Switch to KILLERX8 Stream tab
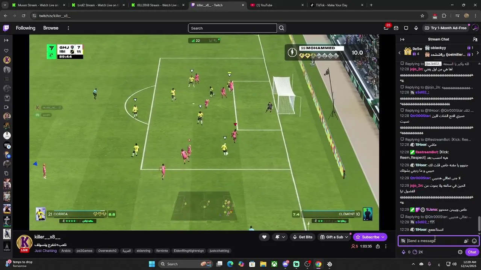The height and width of the screenshot is (270, 481). (x=158, y=5)
